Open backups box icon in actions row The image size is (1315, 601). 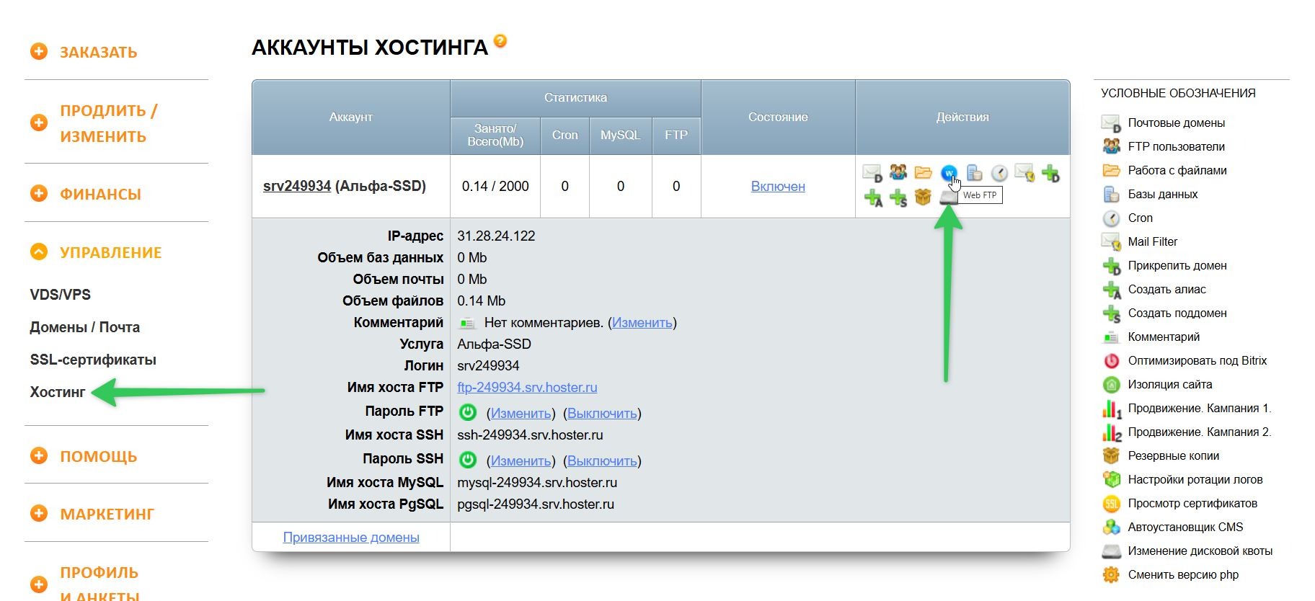pyautogui.click(x=923, y=197)
